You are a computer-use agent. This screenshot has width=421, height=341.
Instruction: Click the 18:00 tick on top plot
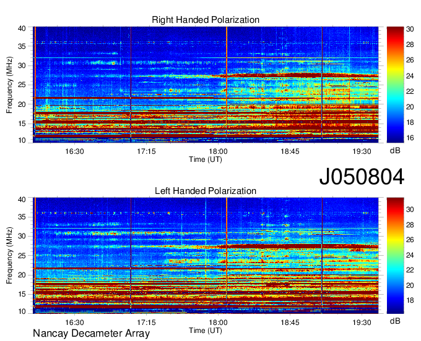(219, 151)
